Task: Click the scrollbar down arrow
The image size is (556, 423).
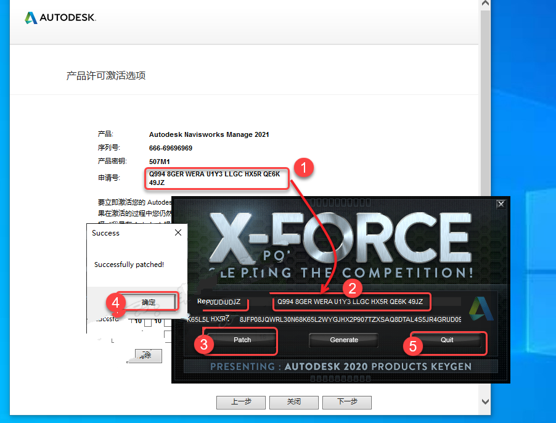Action: (x=486, y=401)
